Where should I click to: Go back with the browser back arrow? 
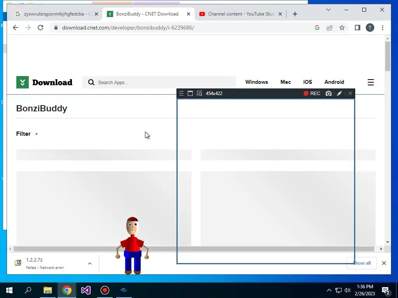(16, 28)
